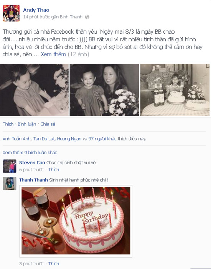Like Thanh Thanh's comment
211x269 pixels.
pos(54,264)
